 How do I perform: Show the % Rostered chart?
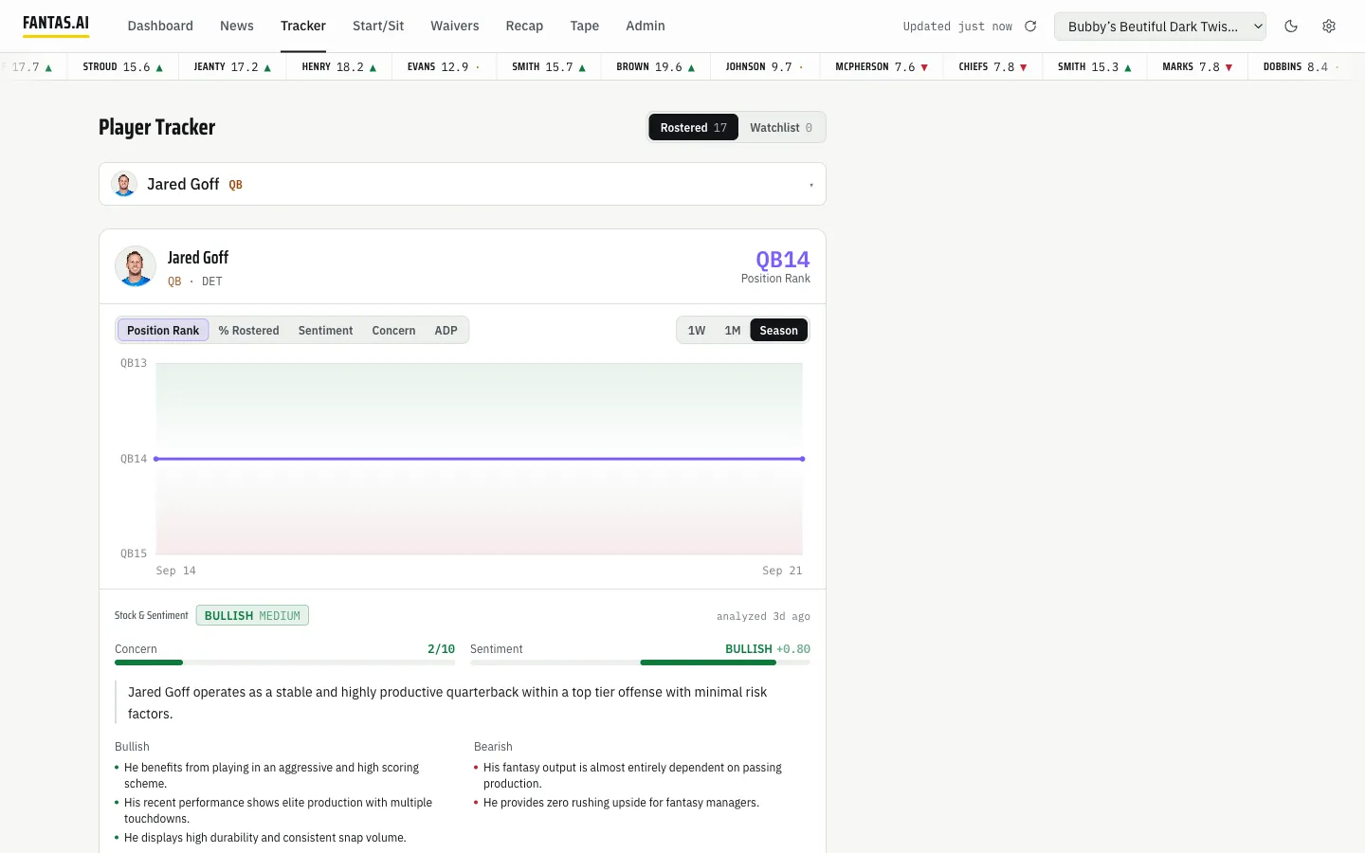(248, 331)
